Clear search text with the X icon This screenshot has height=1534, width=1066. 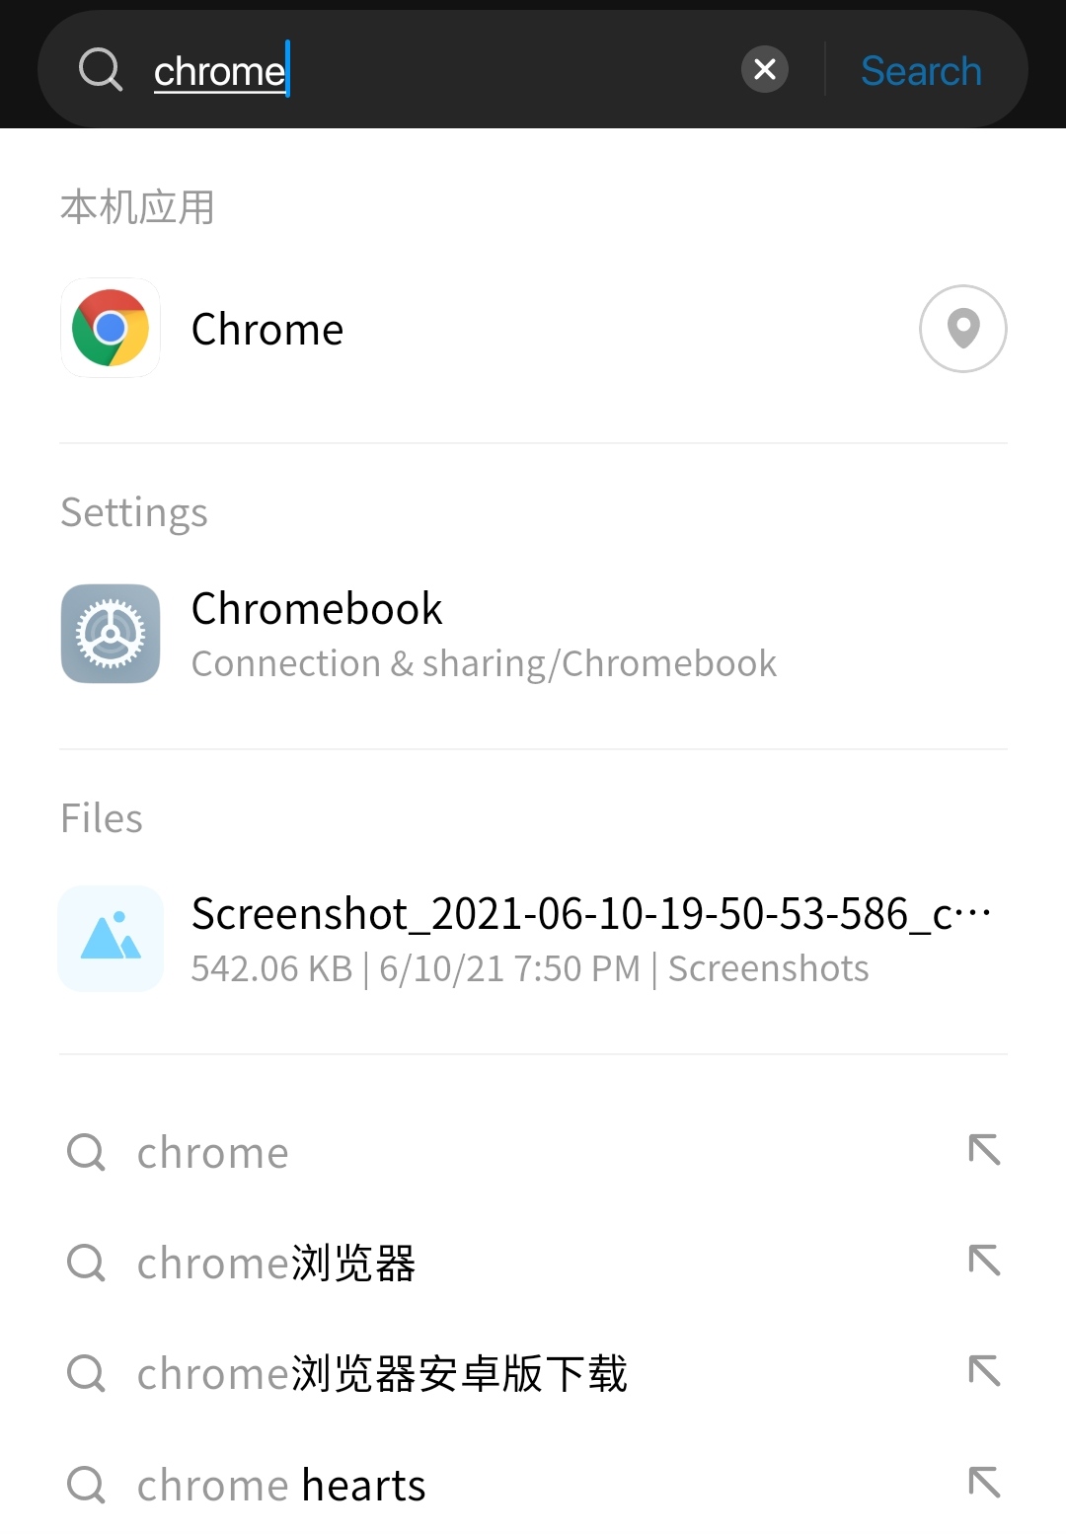pyautogui.click(x=764, y=70)
